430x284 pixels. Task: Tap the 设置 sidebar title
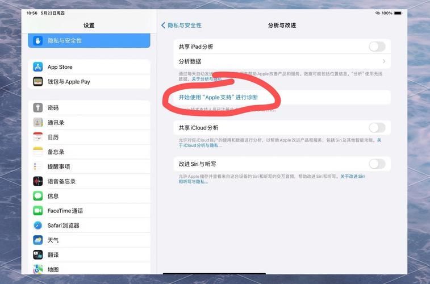[x=89, y=25]
